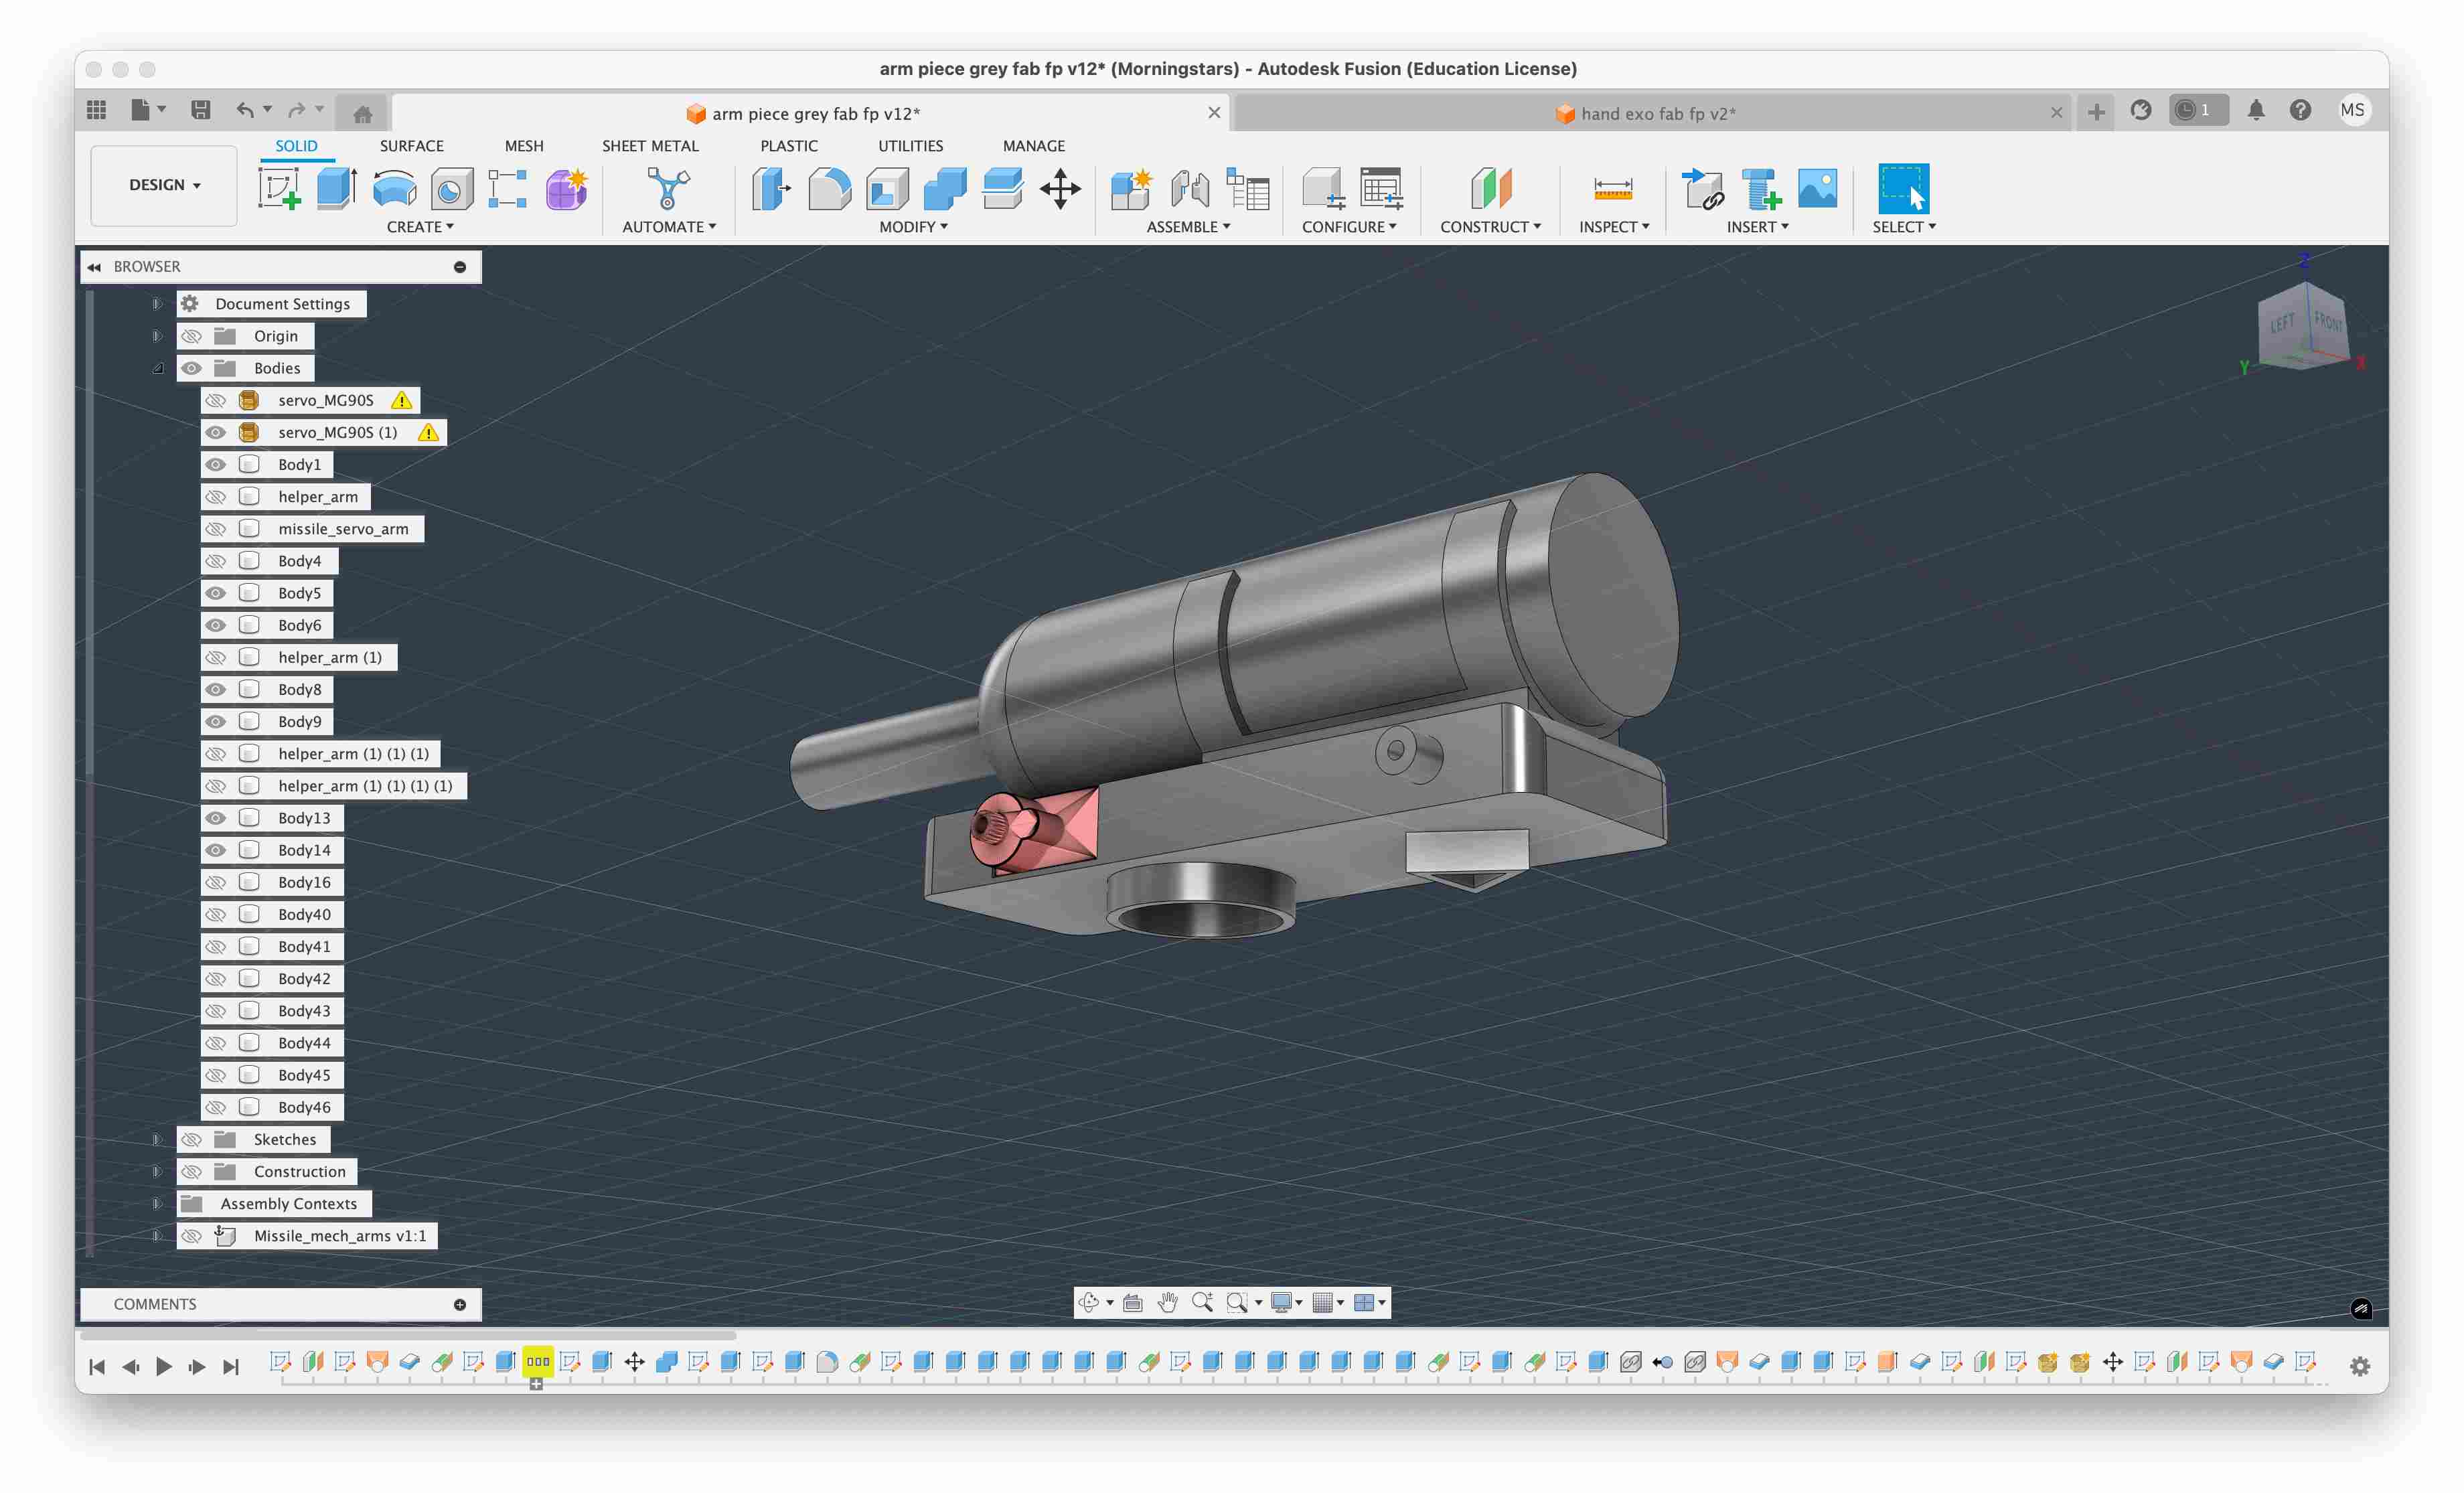Select the Pan hand tool
Screen dimensions: 2464x1493
click(1167, 1302)
